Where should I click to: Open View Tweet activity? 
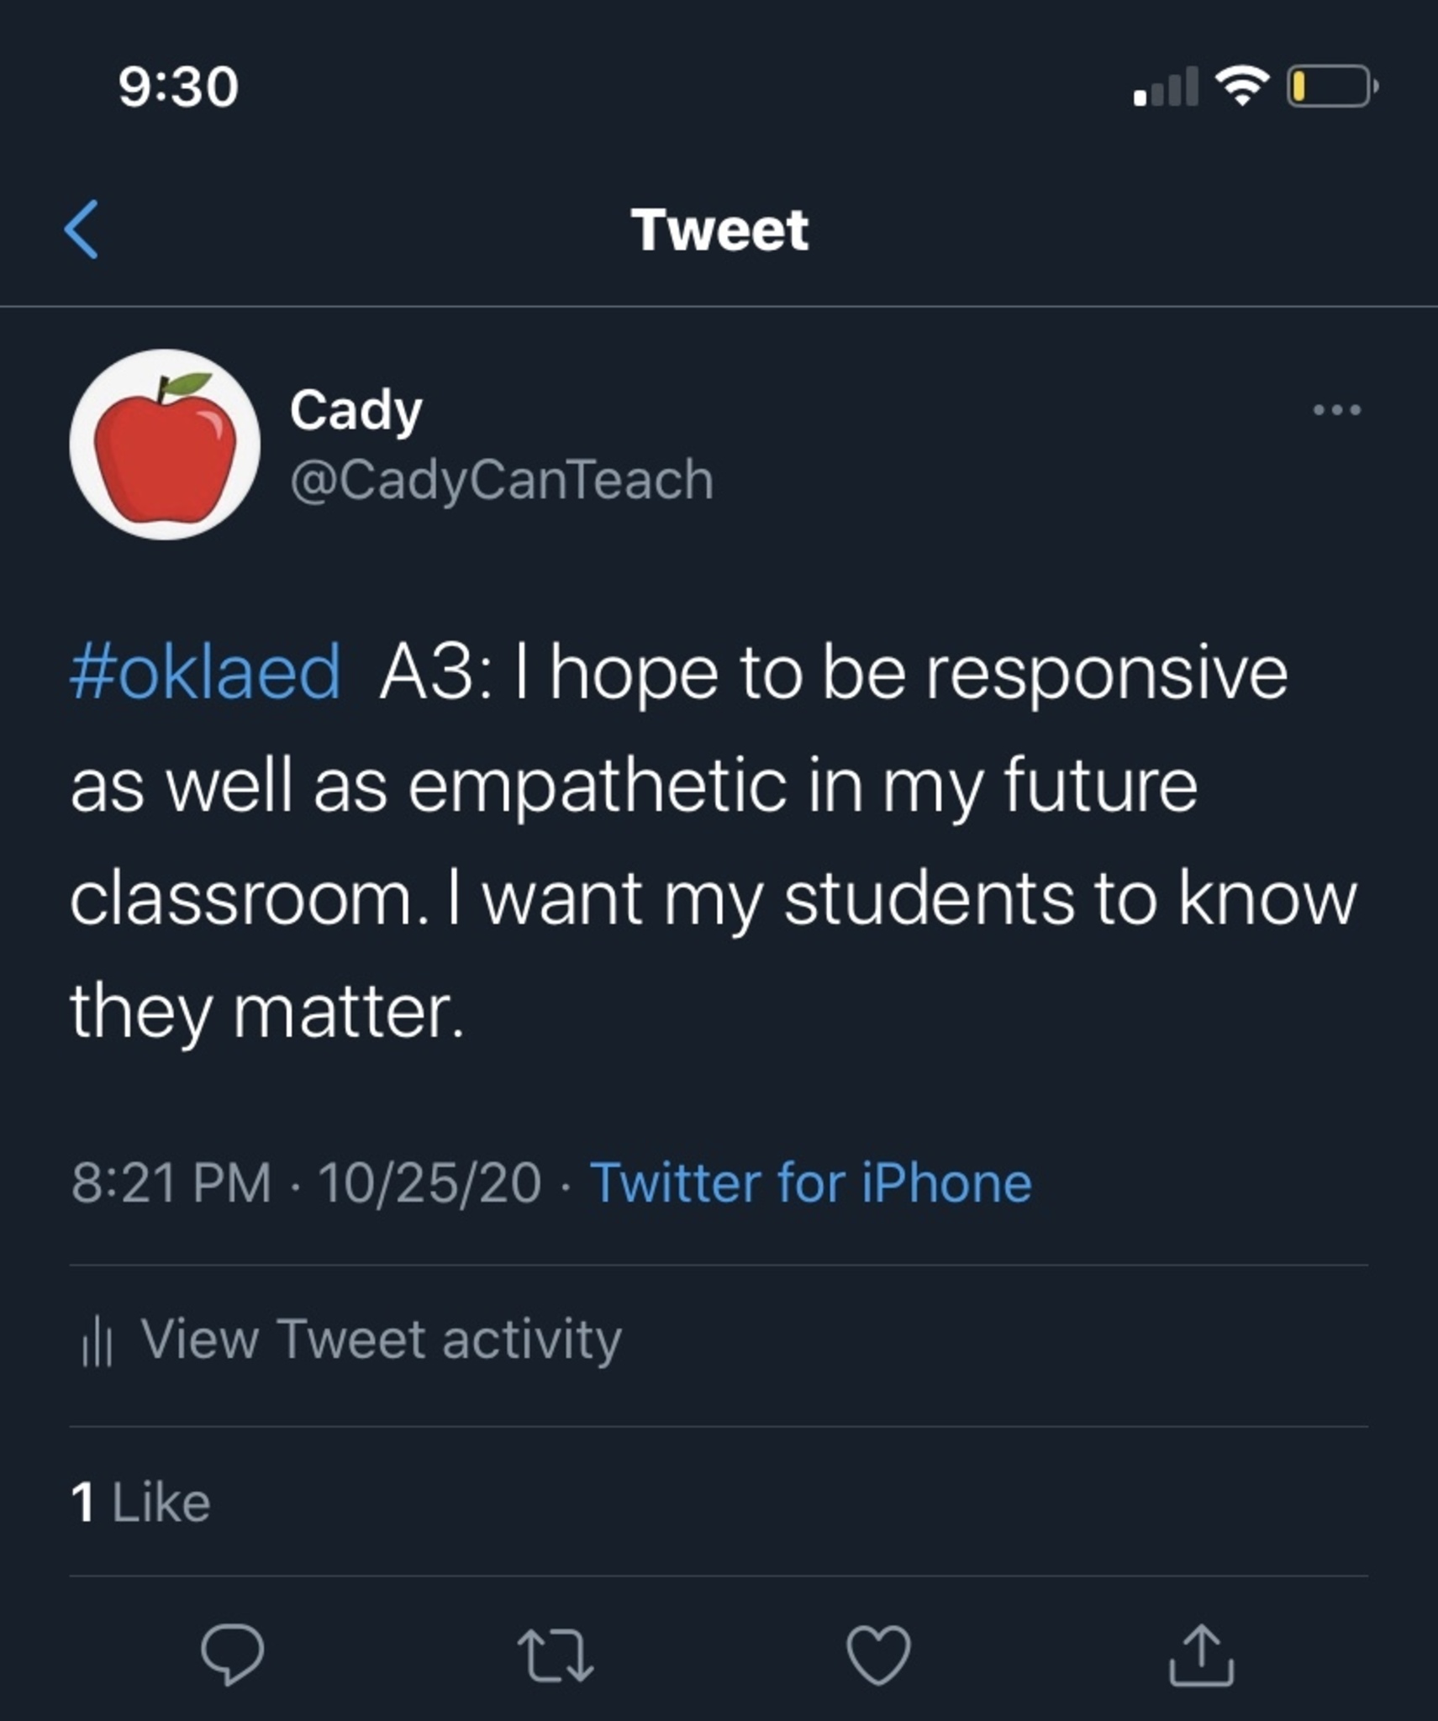click(x=381, y=1339)
